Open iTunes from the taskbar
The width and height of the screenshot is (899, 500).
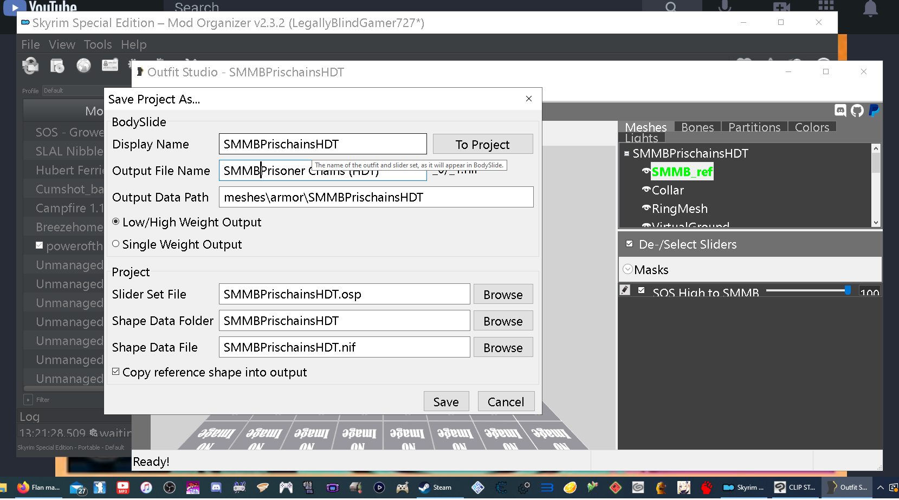tap(146, 488)
